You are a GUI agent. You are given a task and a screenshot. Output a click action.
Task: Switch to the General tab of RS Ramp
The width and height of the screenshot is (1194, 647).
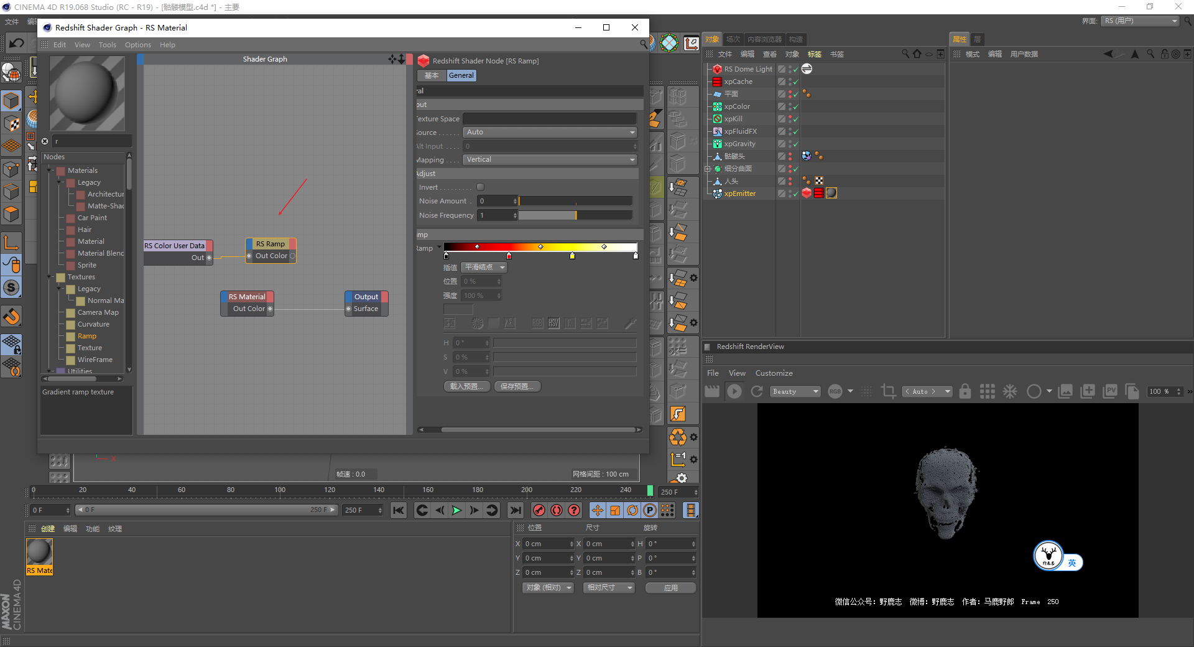point(461,75)
